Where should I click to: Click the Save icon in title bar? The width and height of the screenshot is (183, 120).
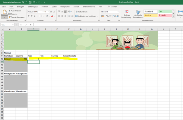tap(30, 2)
